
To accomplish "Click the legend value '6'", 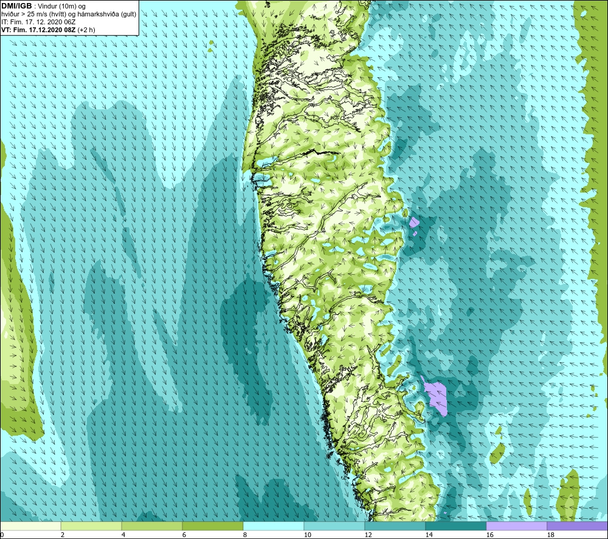I will pyautogui.click(x=184, y=535).
